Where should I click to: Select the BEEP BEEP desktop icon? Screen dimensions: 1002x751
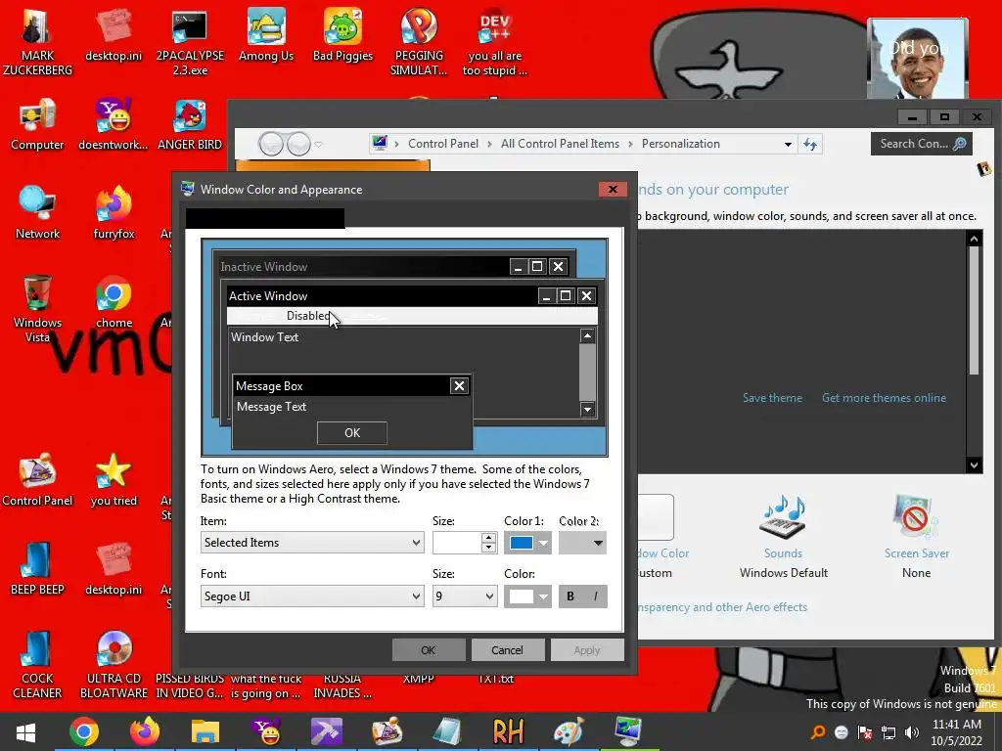coord(37,569)
